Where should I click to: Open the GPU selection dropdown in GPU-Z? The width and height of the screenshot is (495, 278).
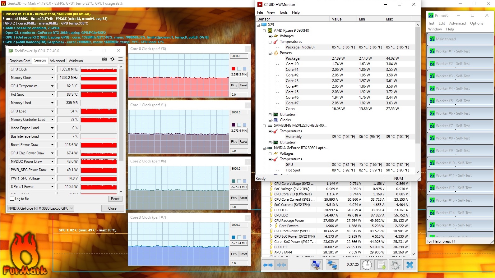pos(41,208)
